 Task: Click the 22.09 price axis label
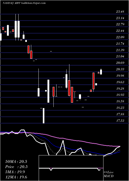120,37
